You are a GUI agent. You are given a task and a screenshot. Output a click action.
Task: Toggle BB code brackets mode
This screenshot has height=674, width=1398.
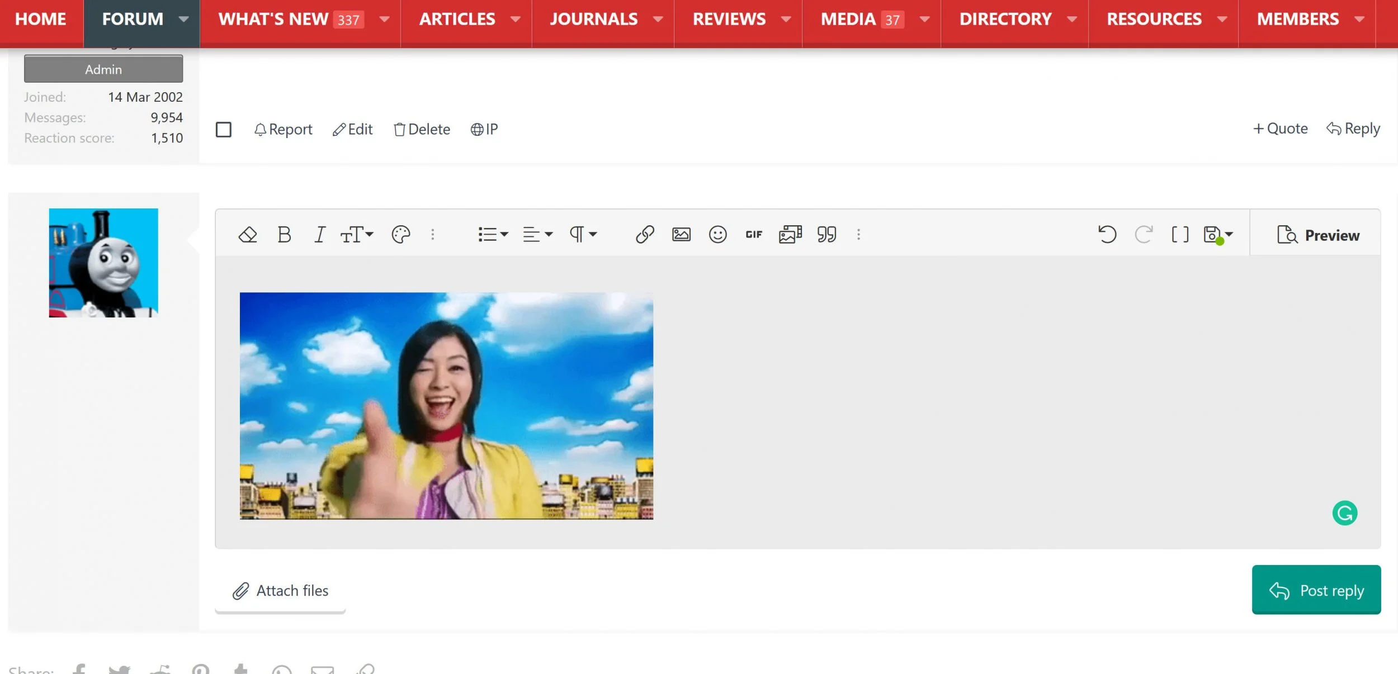[1180, 235]
